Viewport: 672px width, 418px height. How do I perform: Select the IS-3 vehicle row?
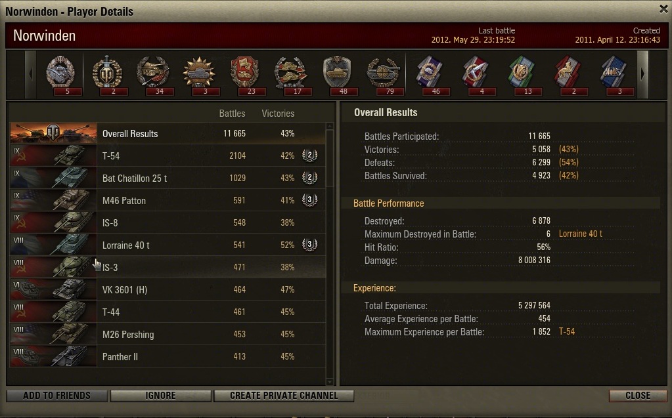(x=168, y=267)
